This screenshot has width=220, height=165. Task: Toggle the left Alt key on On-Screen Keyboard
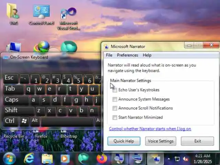(x=35, y=121)
